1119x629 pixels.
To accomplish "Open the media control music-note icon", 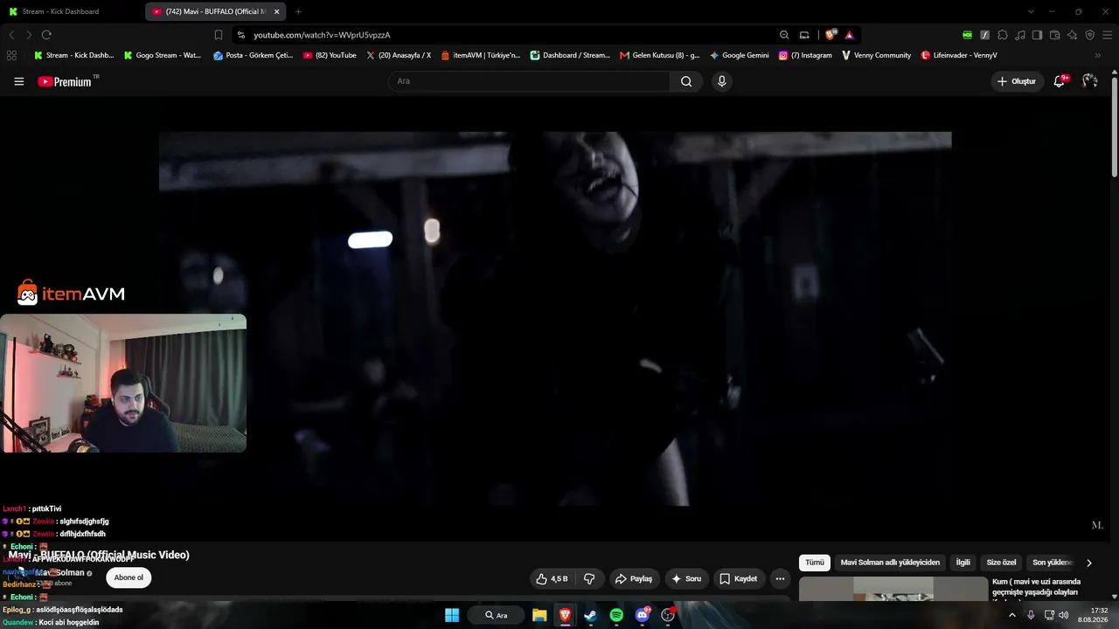I will pyautogui.click(x=1020, y=35).
